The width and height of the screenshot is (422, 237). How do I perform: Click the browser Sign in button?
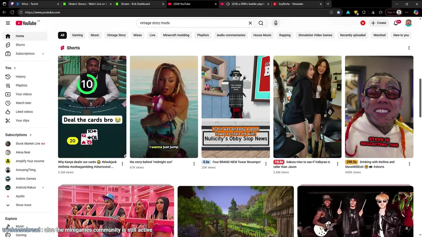[394, 12]
